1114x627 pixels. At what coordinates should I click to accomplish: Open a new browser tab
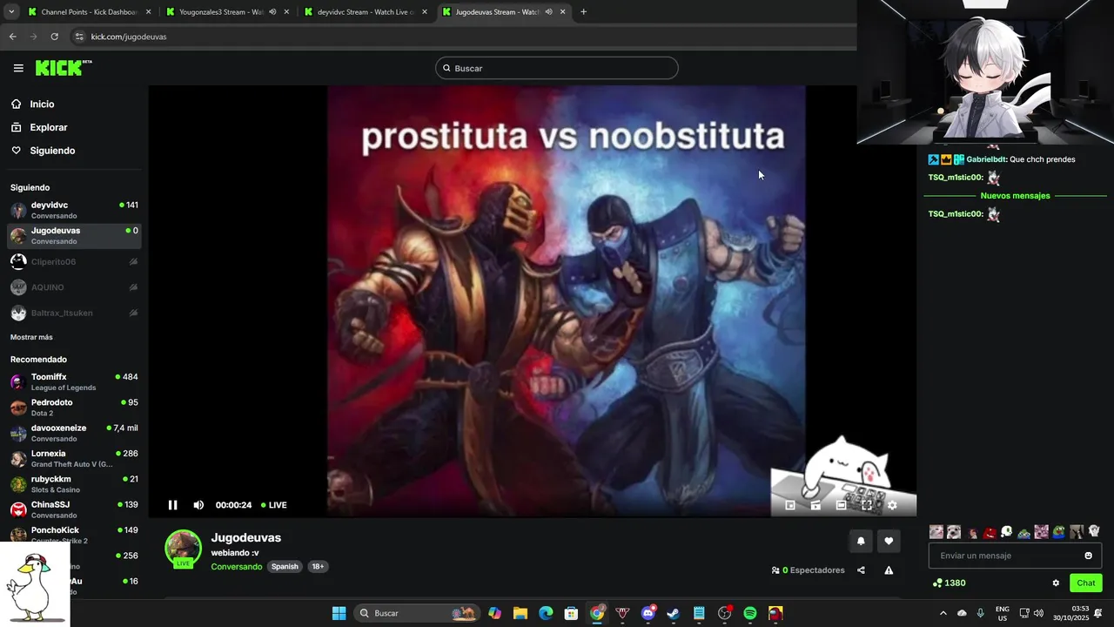pos(583,12)
